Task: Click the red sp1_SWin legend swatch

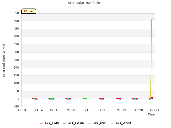Action: tap(41, 123)
